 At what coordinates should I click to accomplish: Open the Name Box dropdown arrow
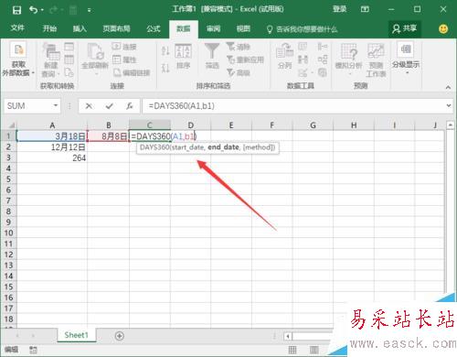pos(56,105)
